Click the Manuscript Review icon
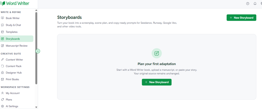 click(2, 46)
